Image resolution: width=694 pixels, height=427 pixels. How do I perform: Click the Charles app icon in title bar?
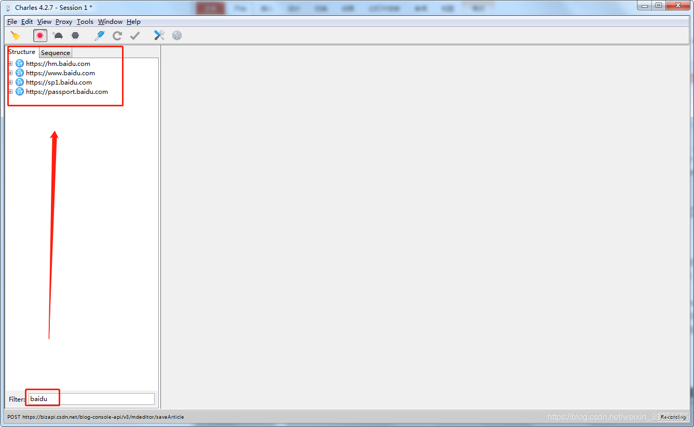(x=8, y=7)
